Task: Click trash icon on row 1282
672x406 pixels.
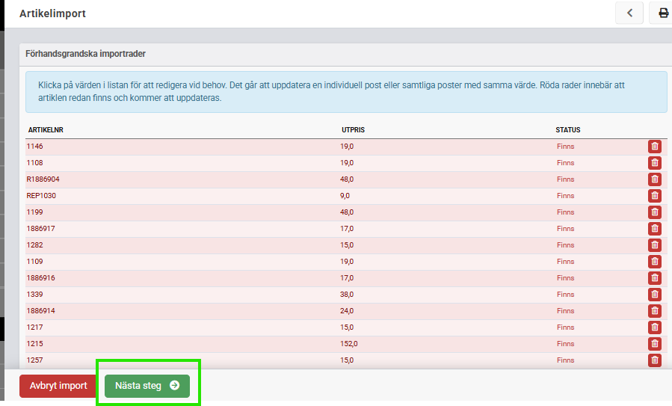Action: (x=655, y=245)
